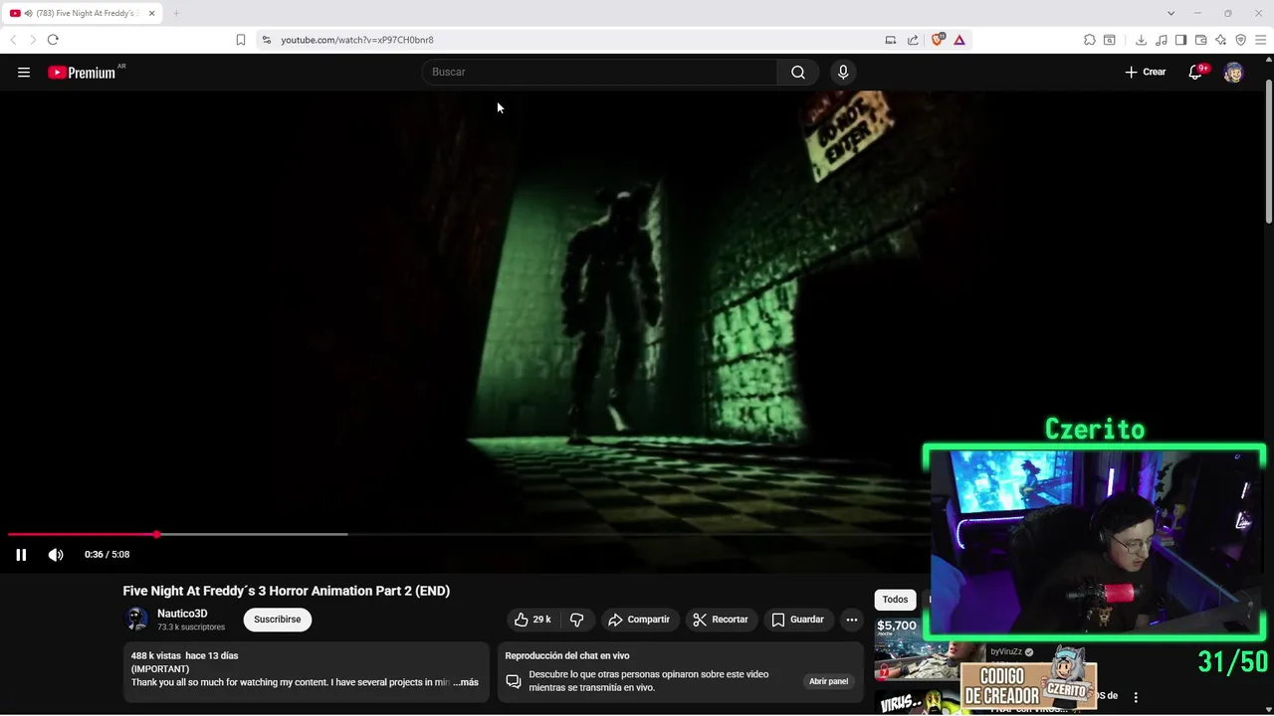Viewport: 1274px width, 716px height.
Task: Close the Five Night At Freddy's tab
Action: (151, 13)
